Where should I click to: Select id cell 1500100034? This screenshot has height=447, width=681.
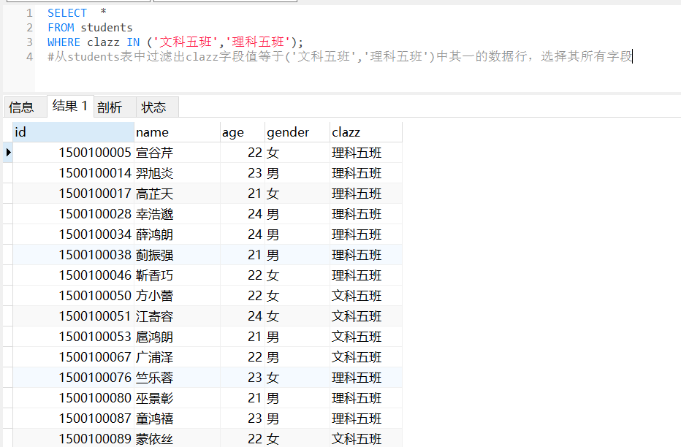tap(73, 234)
